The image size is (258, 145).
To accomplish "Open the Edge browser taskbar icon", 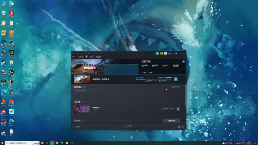I will tap(62, 143).
